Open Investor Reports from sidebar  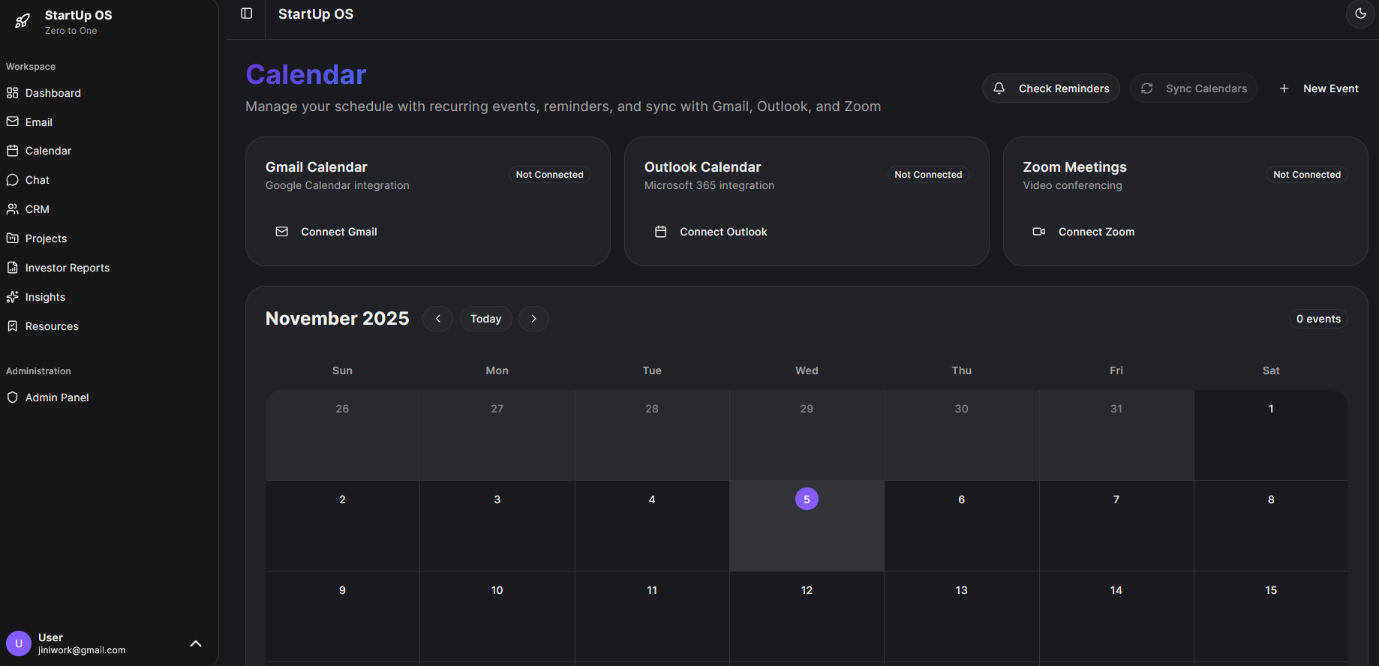pos(67,268)
